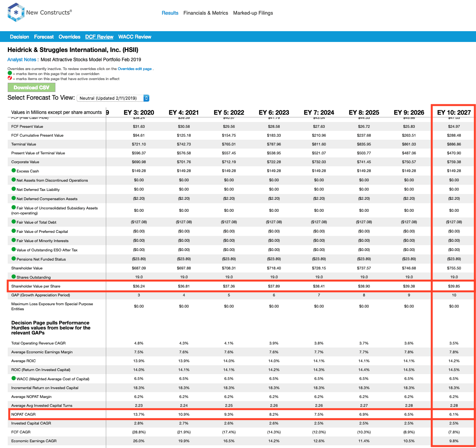The image size is (476, 448).
Task: Select the EY 9: 2026 column header
Action: [409, 112]
